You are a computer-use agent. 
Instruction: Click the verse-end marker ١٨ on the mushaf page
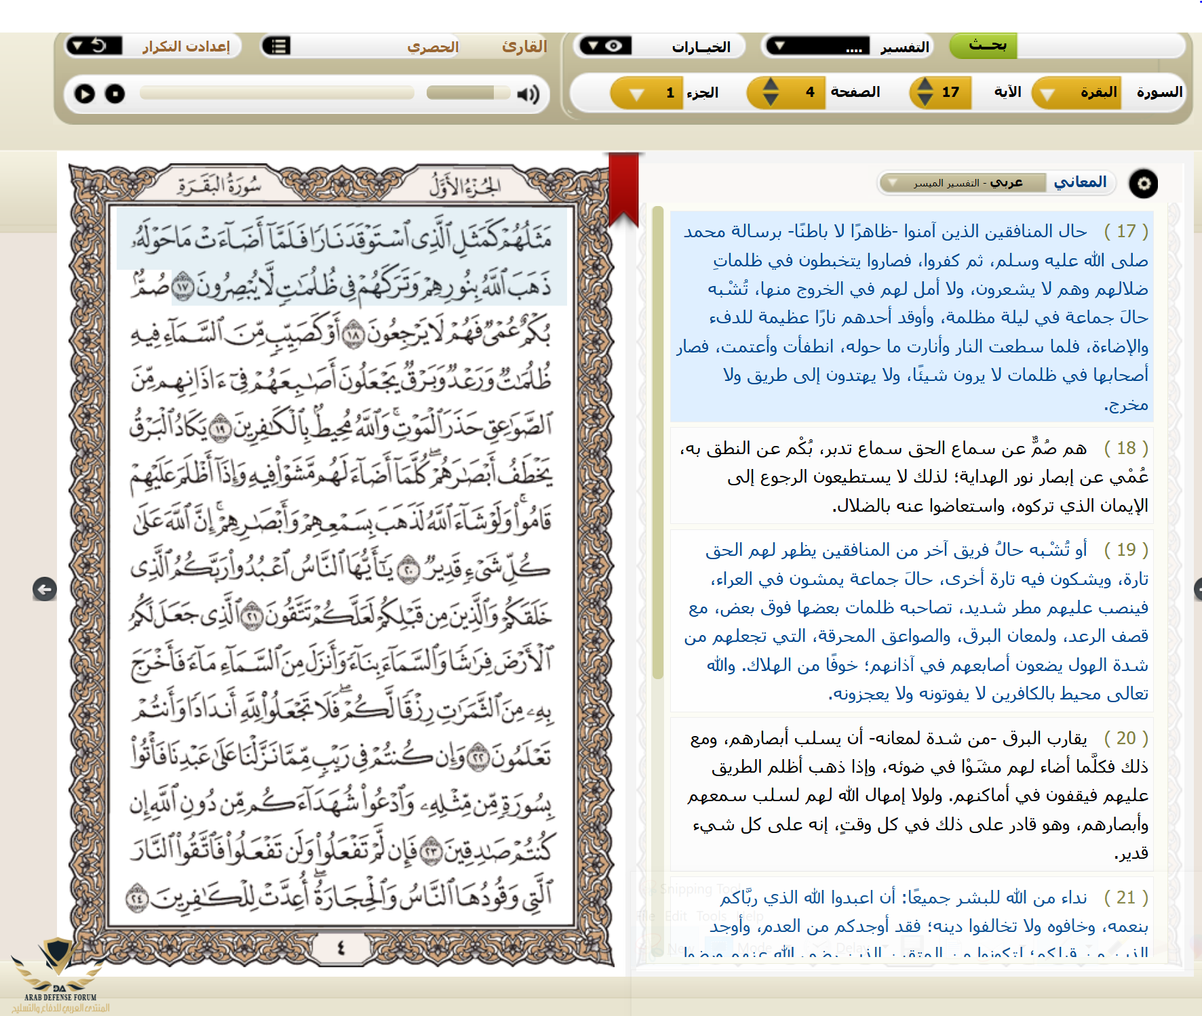[354, 336]
